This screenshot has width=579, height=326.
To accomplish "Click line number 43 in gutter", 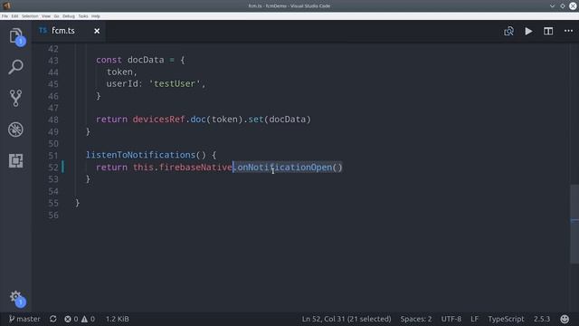I will pyautogui.click(x=53, y=61).
